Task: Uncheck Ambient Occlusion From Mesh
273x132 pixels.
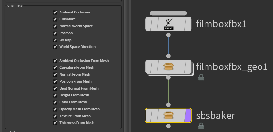Action: tap(55, 61)
